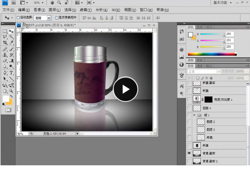Image resolution: width=250 pixels, height=174 pixels.
Task: Select the Polygonal Lasso tool
Action: pos(5,37)
